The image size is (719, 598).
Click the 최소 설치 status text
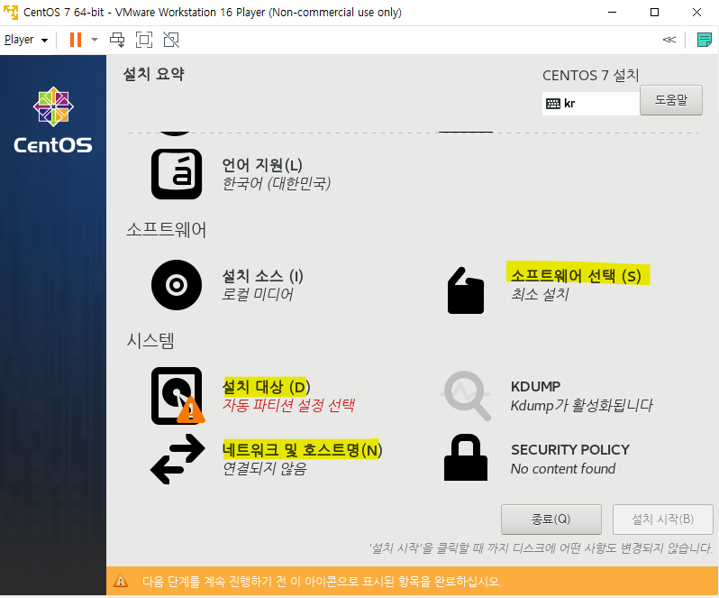[540, 294]
